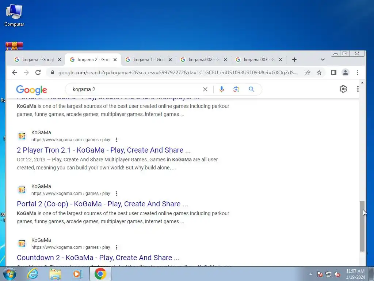Open the Windows Start menu

[x=10, y=274]
